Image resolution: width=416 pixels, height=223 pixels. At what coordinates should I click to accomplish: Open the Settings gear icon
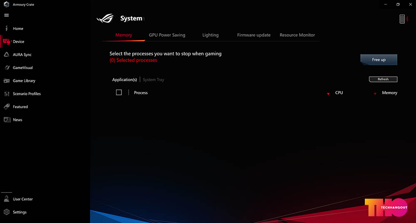[x=7, y=212]
